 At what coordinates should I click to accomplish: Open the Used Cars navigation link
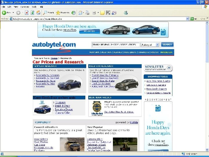106,52
